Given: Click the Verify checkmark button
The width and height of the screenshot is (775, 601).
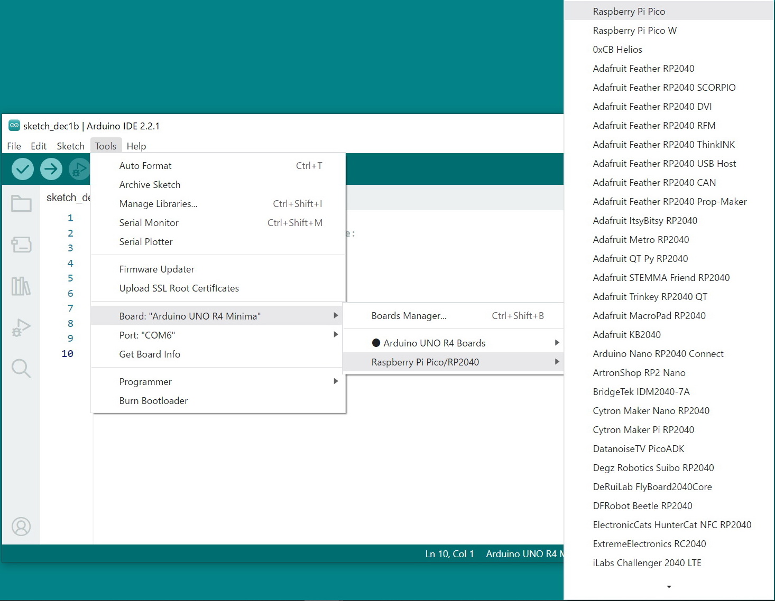Looking at the screenshot, I should [23, 169].
